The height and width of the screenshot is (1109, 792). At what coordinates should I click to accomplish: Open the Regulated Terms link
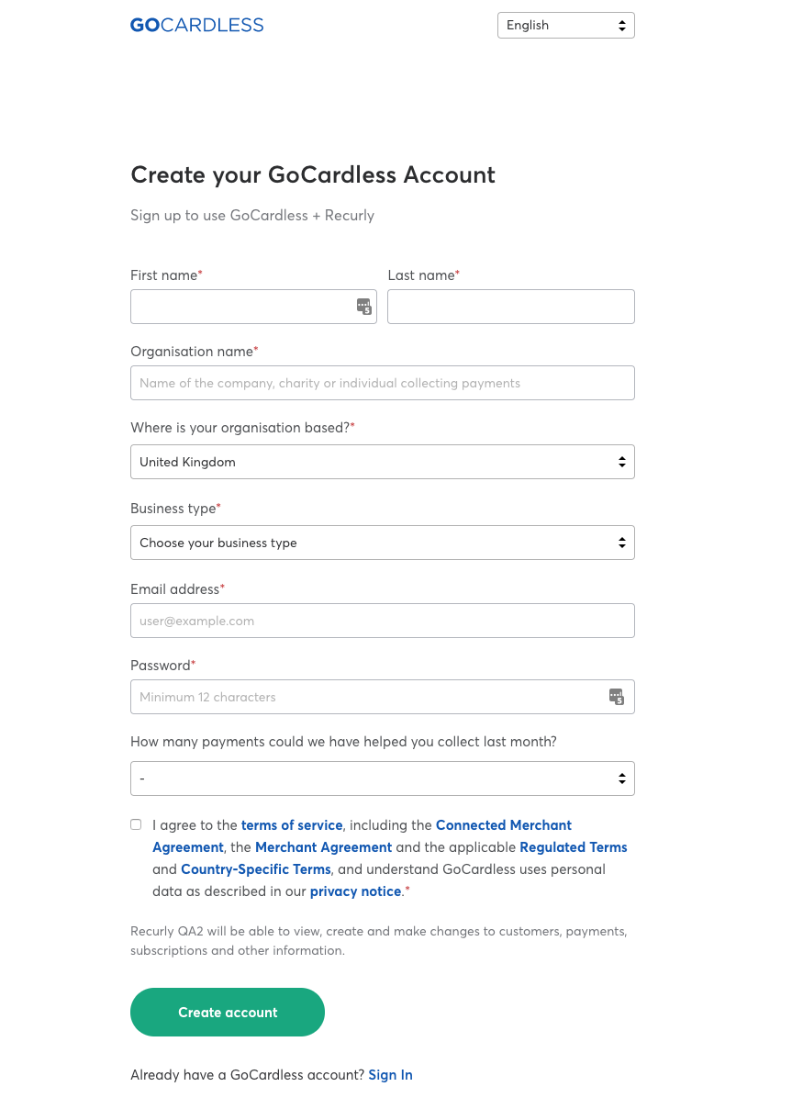pos(573,847)
